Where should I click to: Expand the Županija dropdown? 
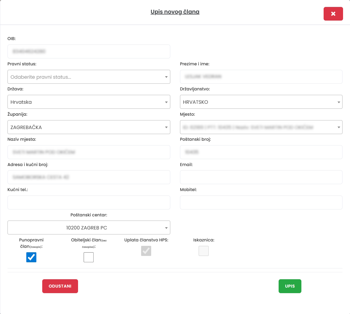[x=89, y=127]
